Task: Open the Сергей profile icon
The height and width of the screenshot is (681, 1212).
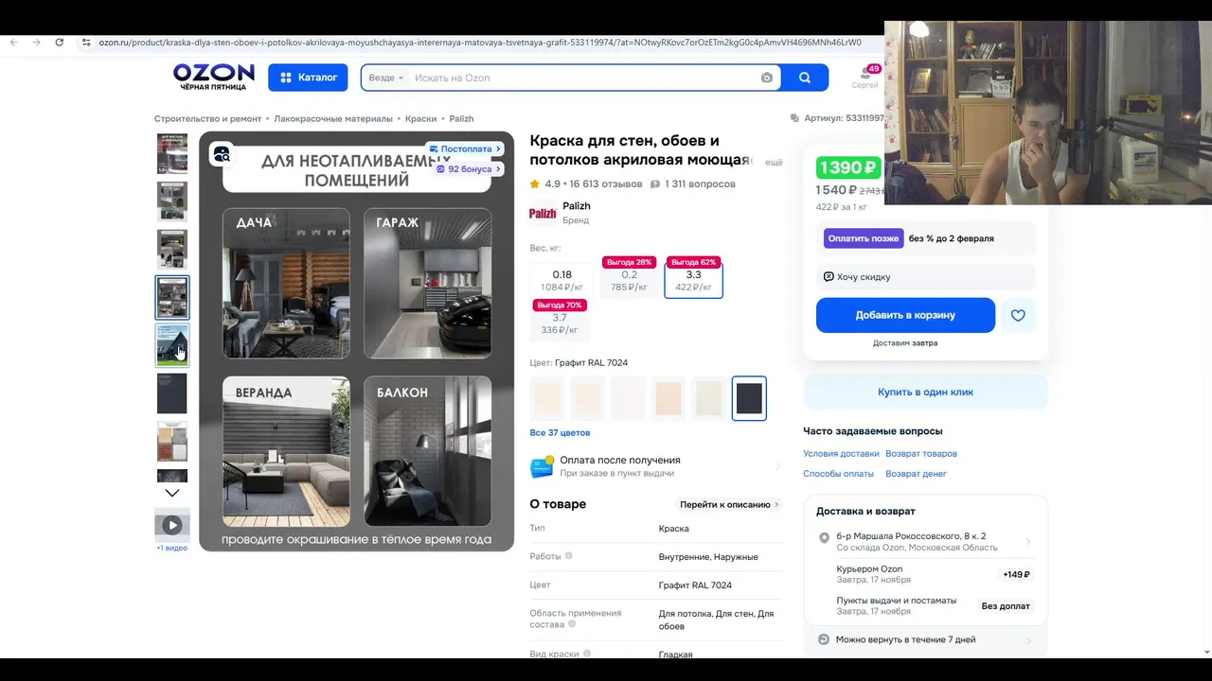Action: pyautogui.click(x=865, y=76)
